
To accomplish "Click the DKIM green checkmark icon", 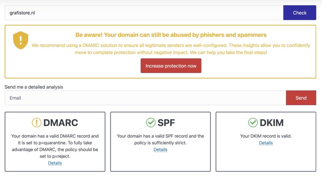I will coord(253,122).
